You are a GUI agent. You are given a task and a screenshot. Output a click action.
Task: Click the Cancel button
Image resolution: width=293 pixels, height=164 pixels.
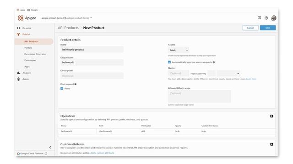(x=250, y=28)
